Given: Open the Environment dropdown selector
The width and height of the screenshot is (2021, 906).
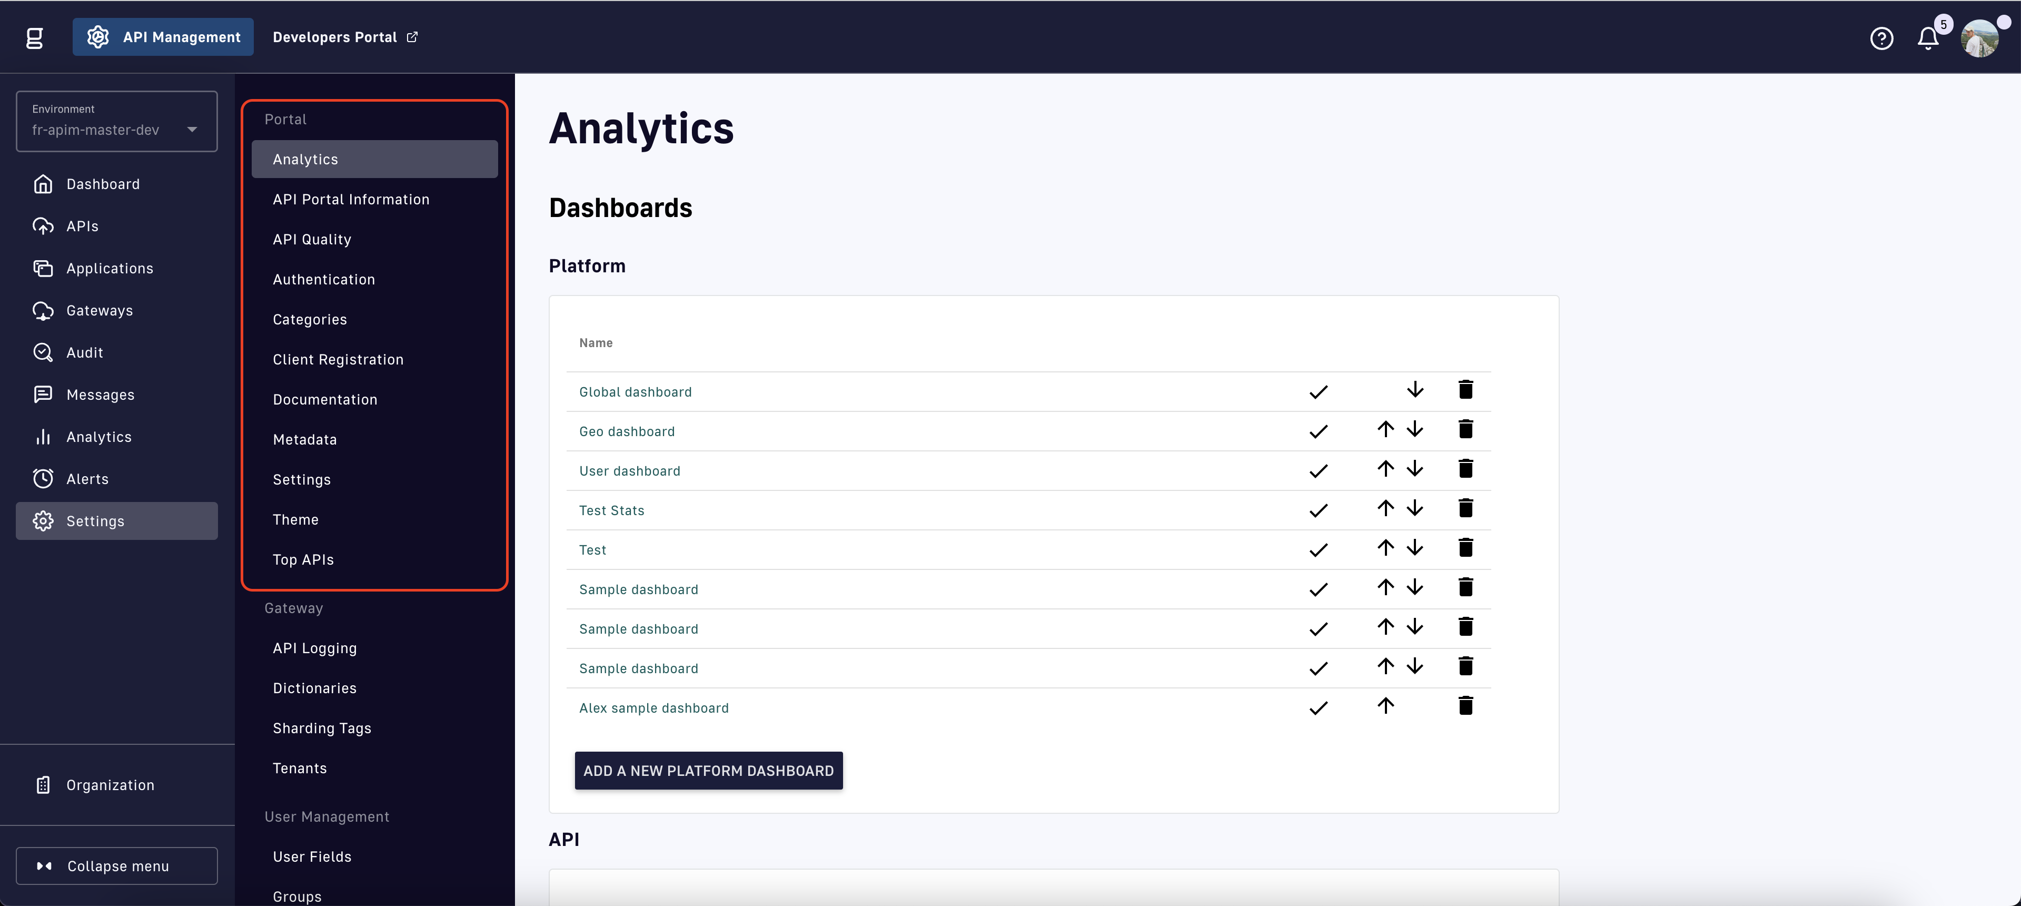Looking at the screenshot, I should point(116,121).
